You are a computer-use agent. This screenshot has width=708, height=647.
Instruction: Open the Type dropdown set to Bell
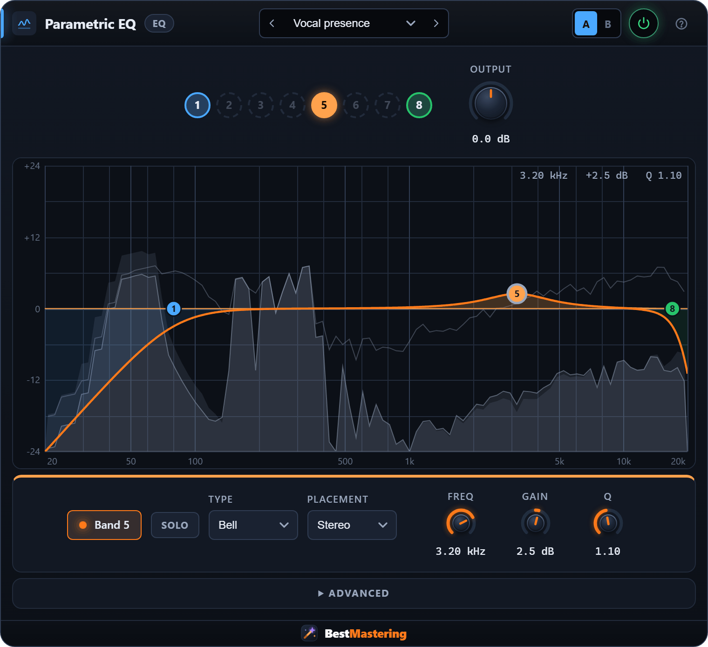coord(253,525)
